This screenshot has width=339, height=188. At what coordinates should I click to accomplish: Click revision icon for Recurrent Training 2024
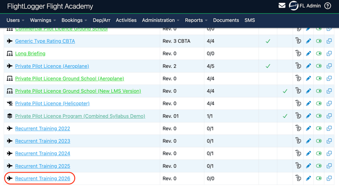coord(299,153)
